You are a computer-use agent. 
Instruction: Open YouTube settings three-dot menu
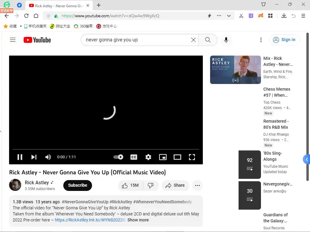pyautogui.click(x=261, y=40)
